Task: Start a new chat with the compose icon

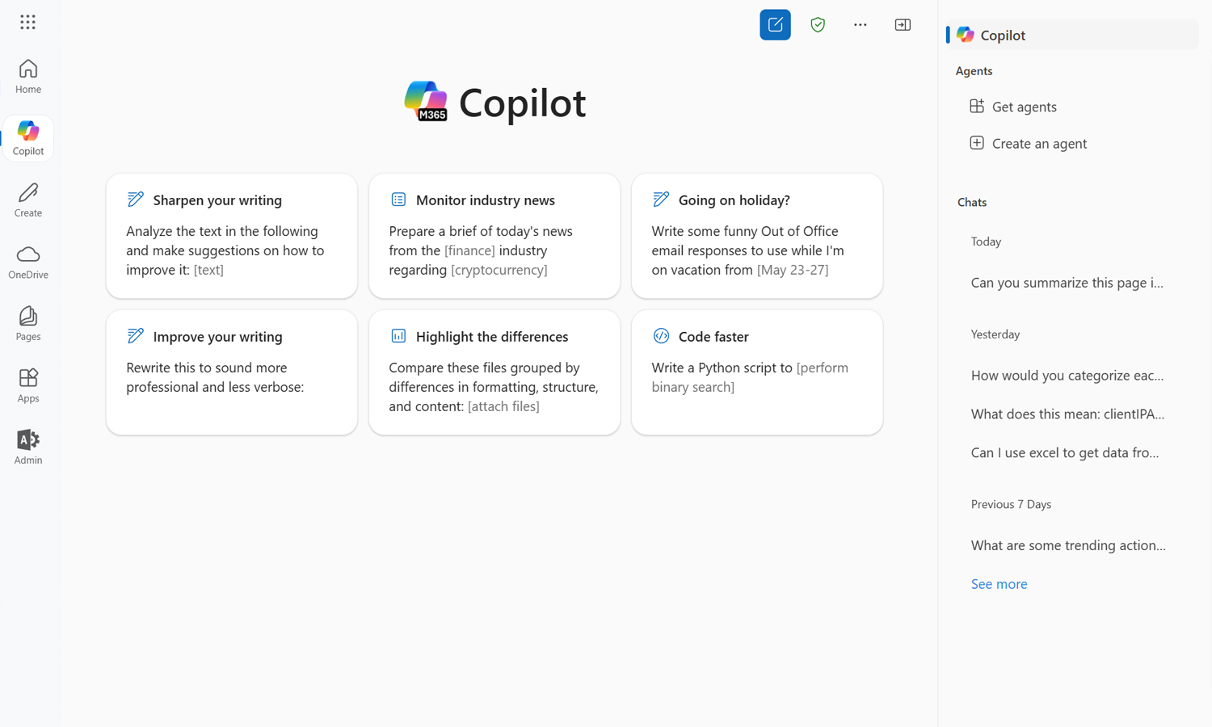Action: (775, 24)
